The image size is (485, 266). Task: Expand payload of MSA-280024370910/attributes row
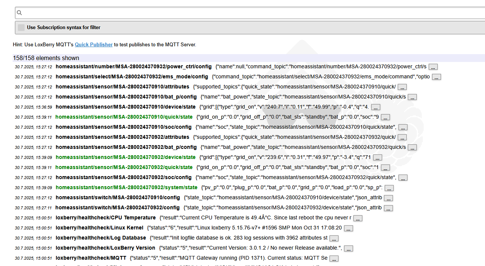coord(402,87)
